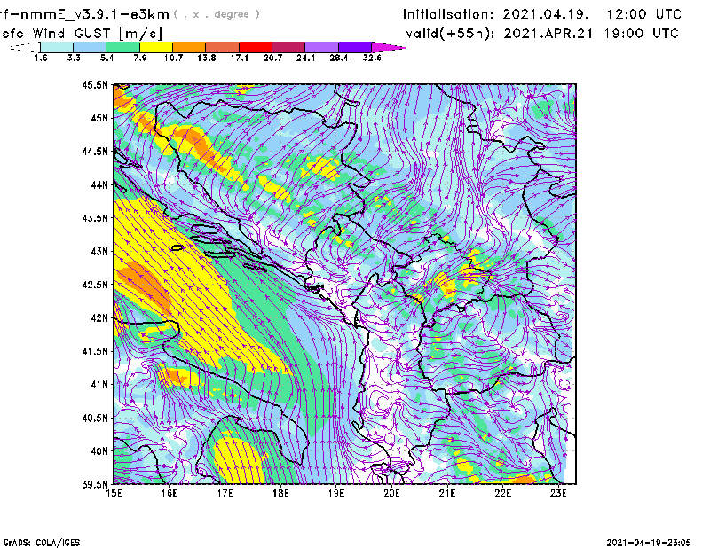Select the orange legend swatch above 10.7
710x548 pixels.
189,47
